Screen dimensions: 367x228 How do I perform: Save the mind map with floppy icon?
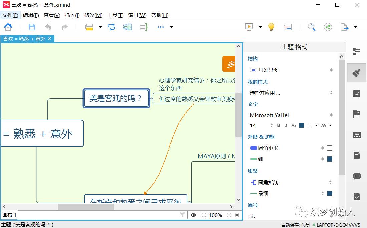point(32,27)
